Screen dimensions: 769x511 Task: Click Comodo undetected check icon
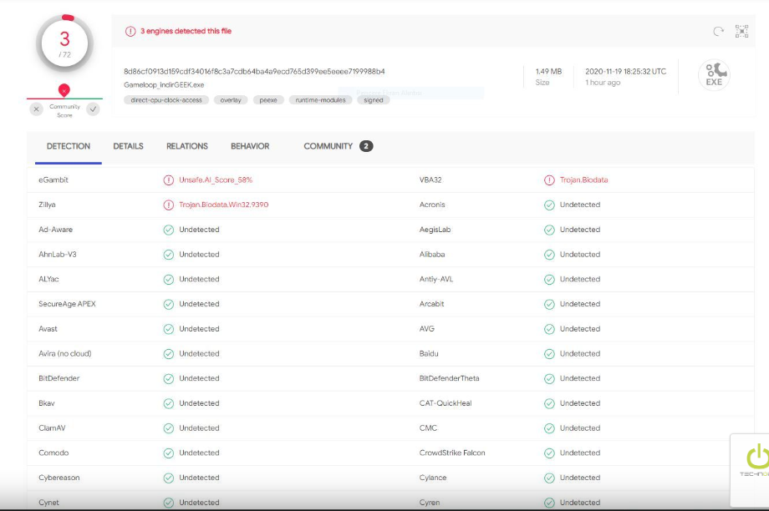(x=168, y=453)
